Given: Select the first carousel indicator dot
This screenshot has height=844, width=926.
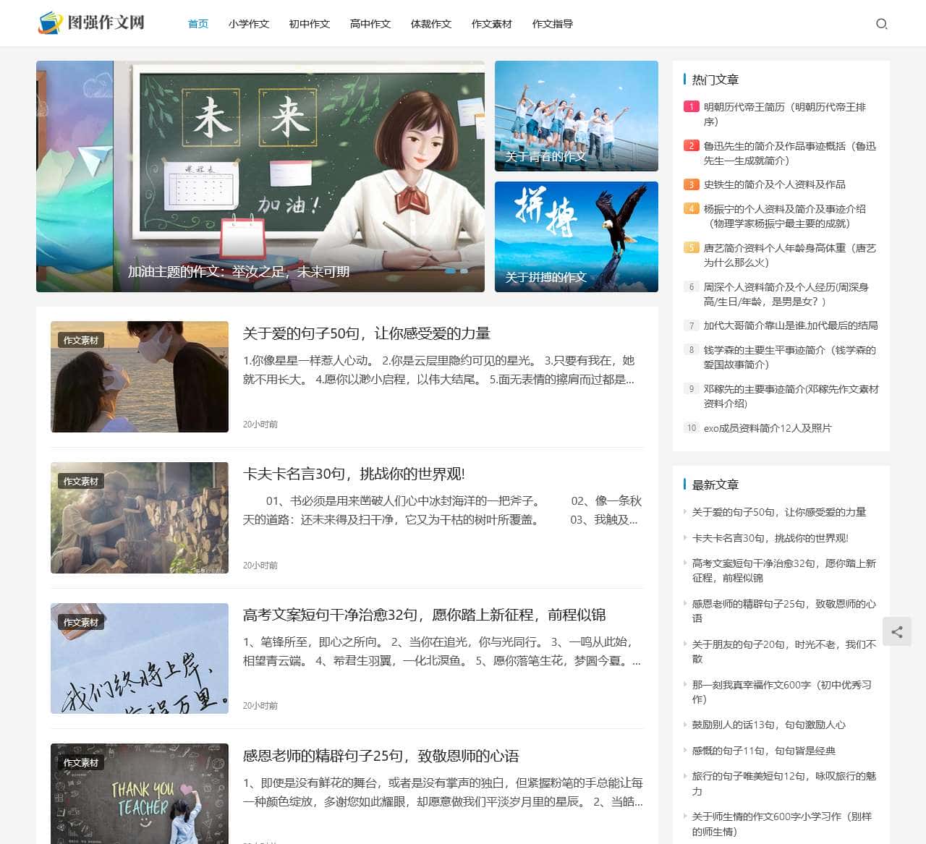Looking at the screenshot, I should (450, 271).
